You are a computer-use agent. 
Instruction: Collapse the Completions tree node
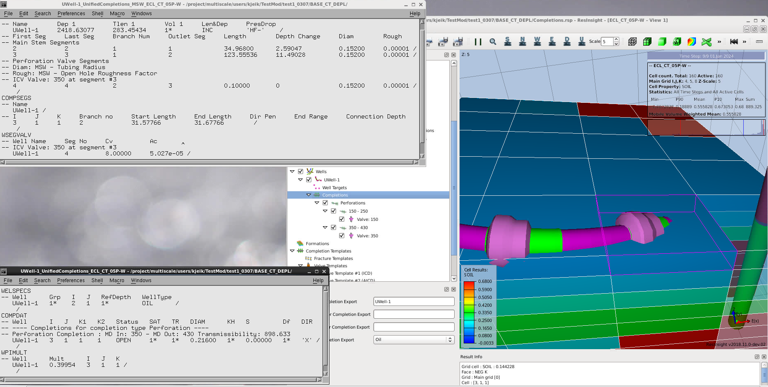pos(309,195)
